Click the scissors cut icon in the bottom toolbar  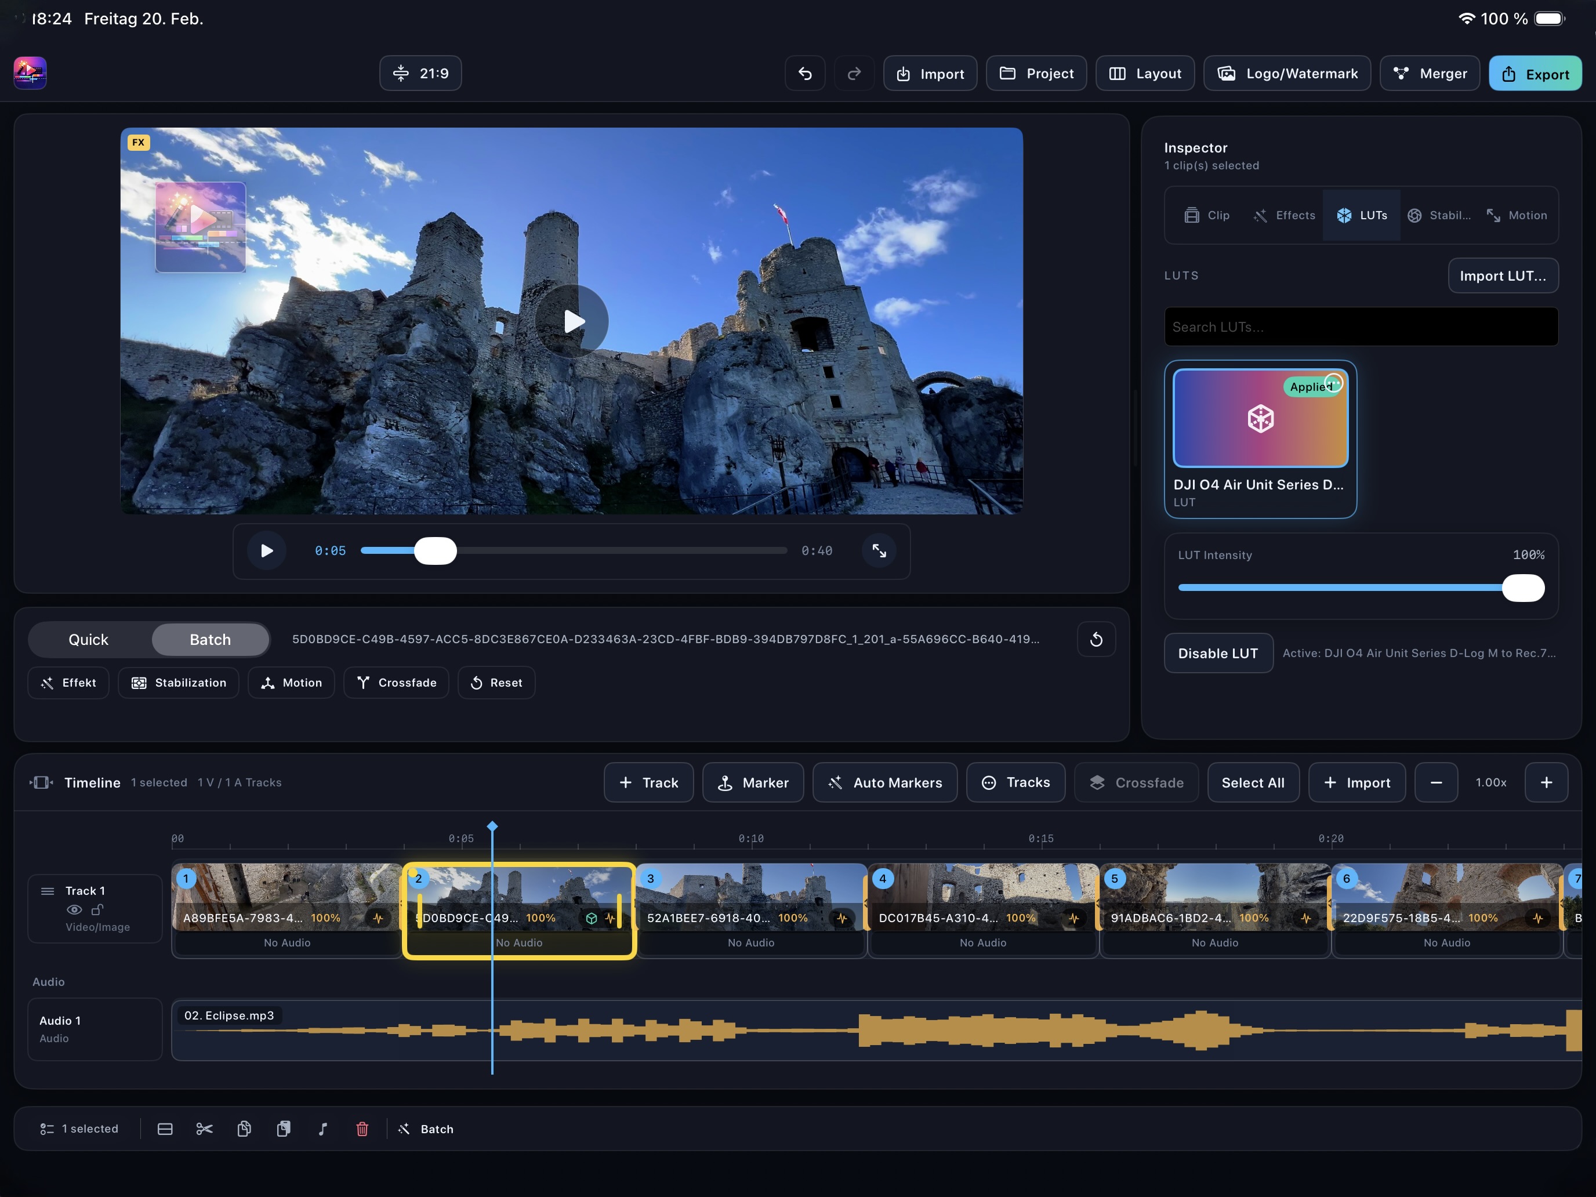coord(204,1129)
